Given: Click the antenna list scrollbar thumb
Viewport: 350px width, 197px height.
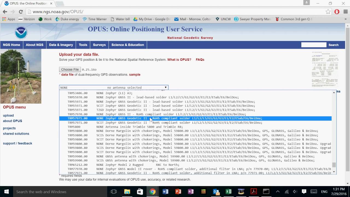Looking at the screenshot, I should (334, 165).
